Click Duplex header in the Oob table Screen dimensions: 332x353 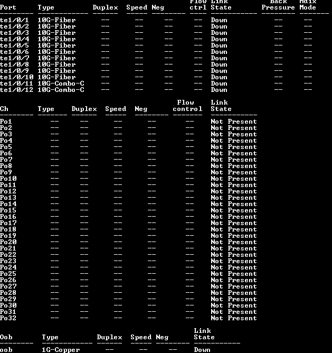[109, 337]
